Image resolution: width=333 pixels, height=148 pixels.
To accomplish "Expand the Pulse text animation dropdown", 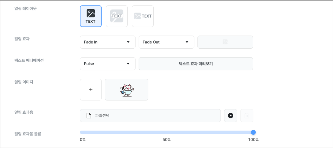I will tap(108, 64).
